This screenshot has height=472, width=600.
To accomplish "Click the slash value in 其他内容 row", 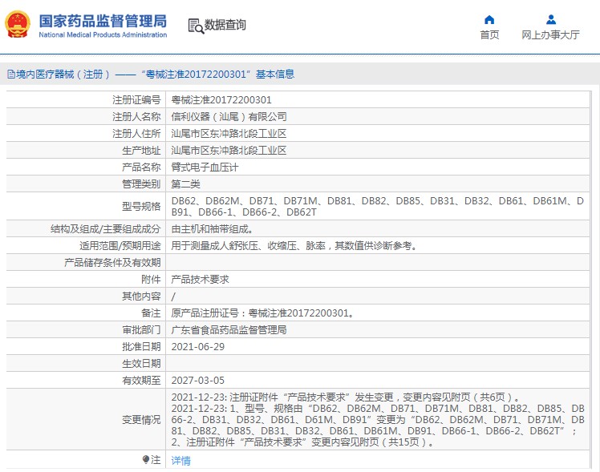I will (x=173, y=297).
